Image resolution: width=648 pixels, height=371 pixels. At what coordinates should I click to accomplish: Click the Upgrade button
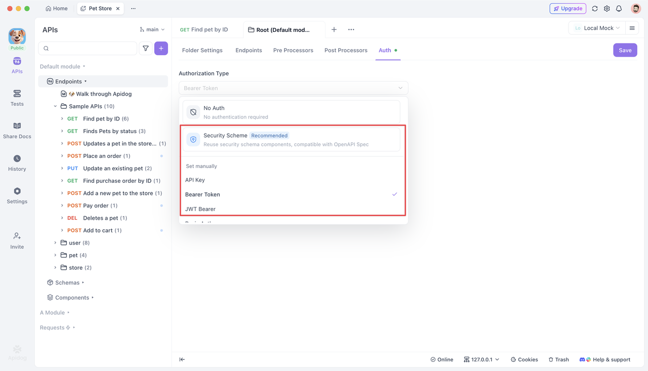(x=568, y=9)
